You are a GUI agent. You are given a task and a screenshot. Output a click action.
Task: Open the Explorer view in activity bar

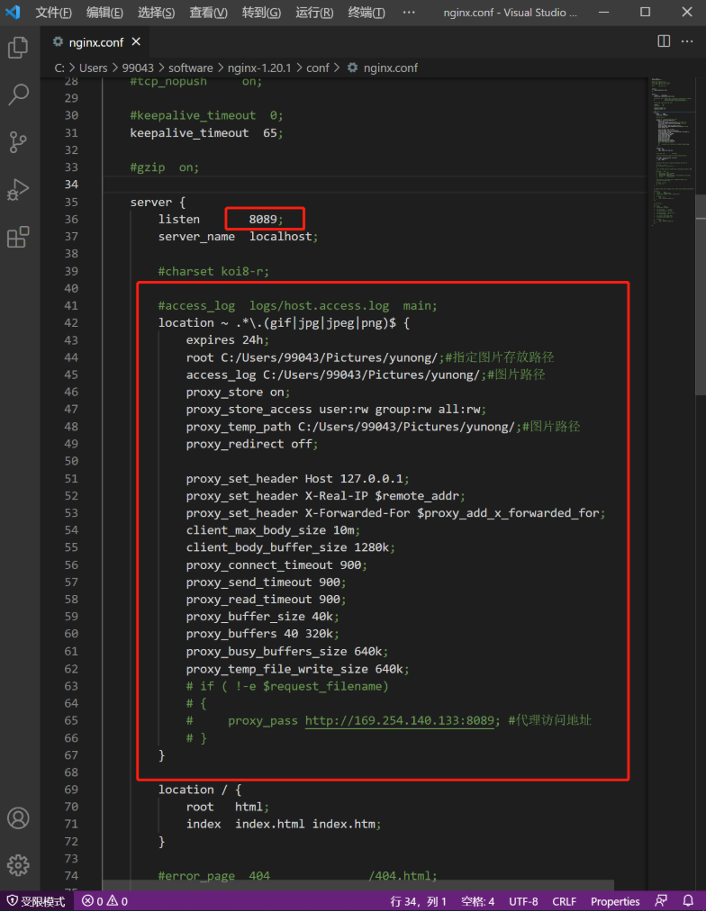coord(18,47)
